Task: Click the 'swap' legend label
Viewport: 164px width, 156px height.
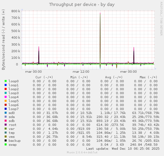Action: (13, 145)
